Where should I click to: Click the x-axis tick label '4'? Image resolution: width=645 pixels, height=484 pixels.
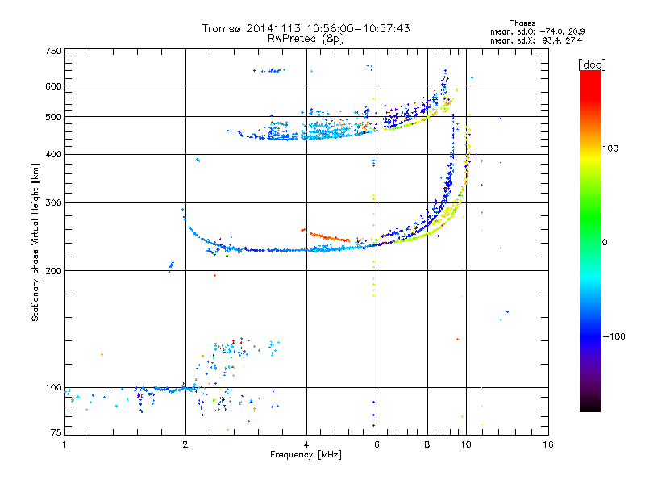[x=306, y=444]
